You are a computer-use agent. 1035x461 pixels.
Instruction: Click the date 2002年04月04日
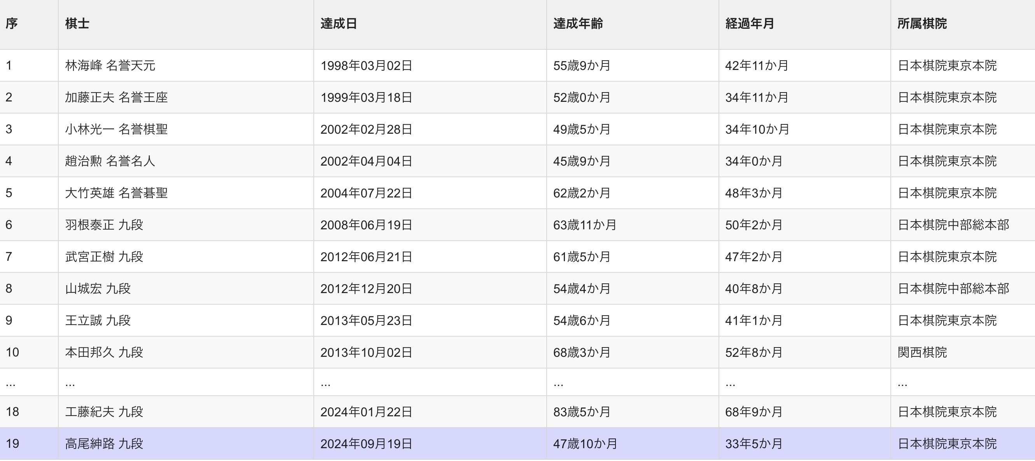click(366, 161)
